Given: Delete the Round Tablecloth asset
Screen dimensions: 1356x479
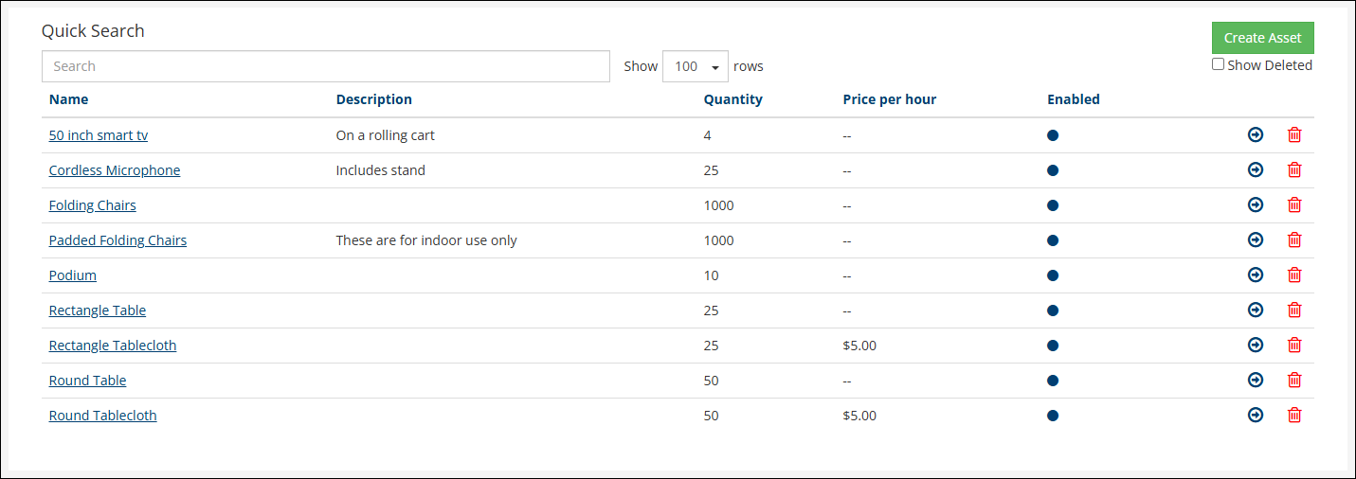Looking at the screenshot, I should tap(1294, 416).
